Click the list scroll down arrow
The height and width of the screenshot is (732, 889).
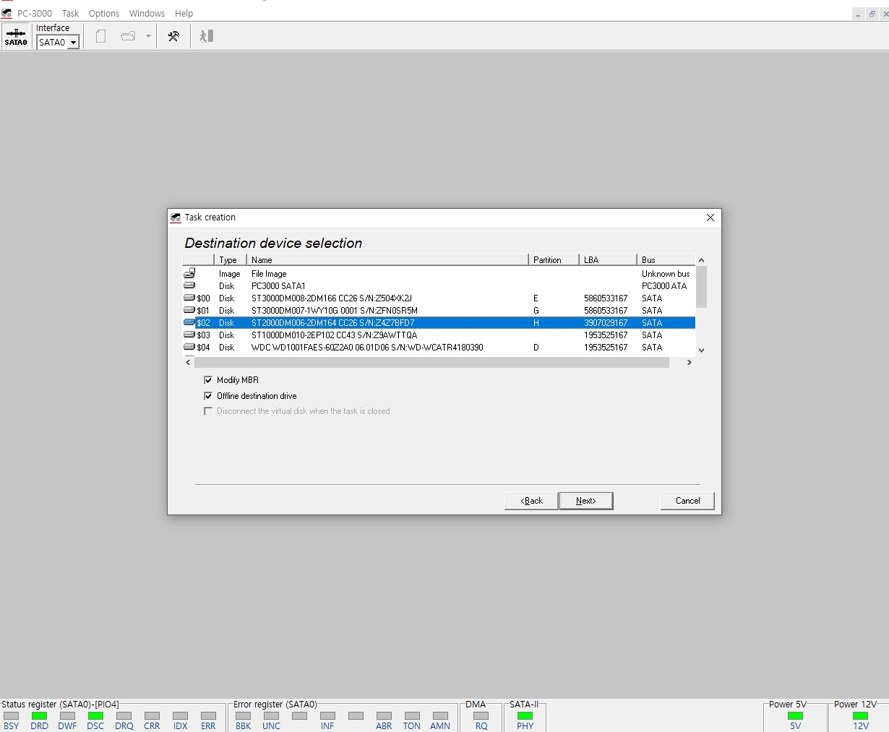[x=701, y=350]
